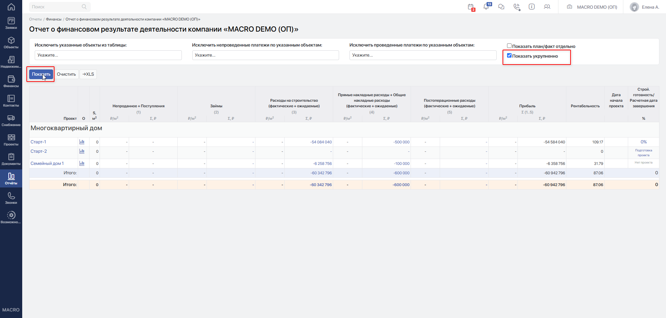This screenshot has width=666, height=318.
Task: Open the chat messages icon
Action: (501, 7)
